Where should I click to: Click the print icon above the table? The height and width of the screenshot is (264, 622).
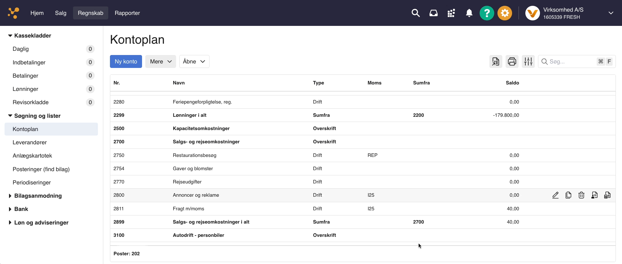512,61
